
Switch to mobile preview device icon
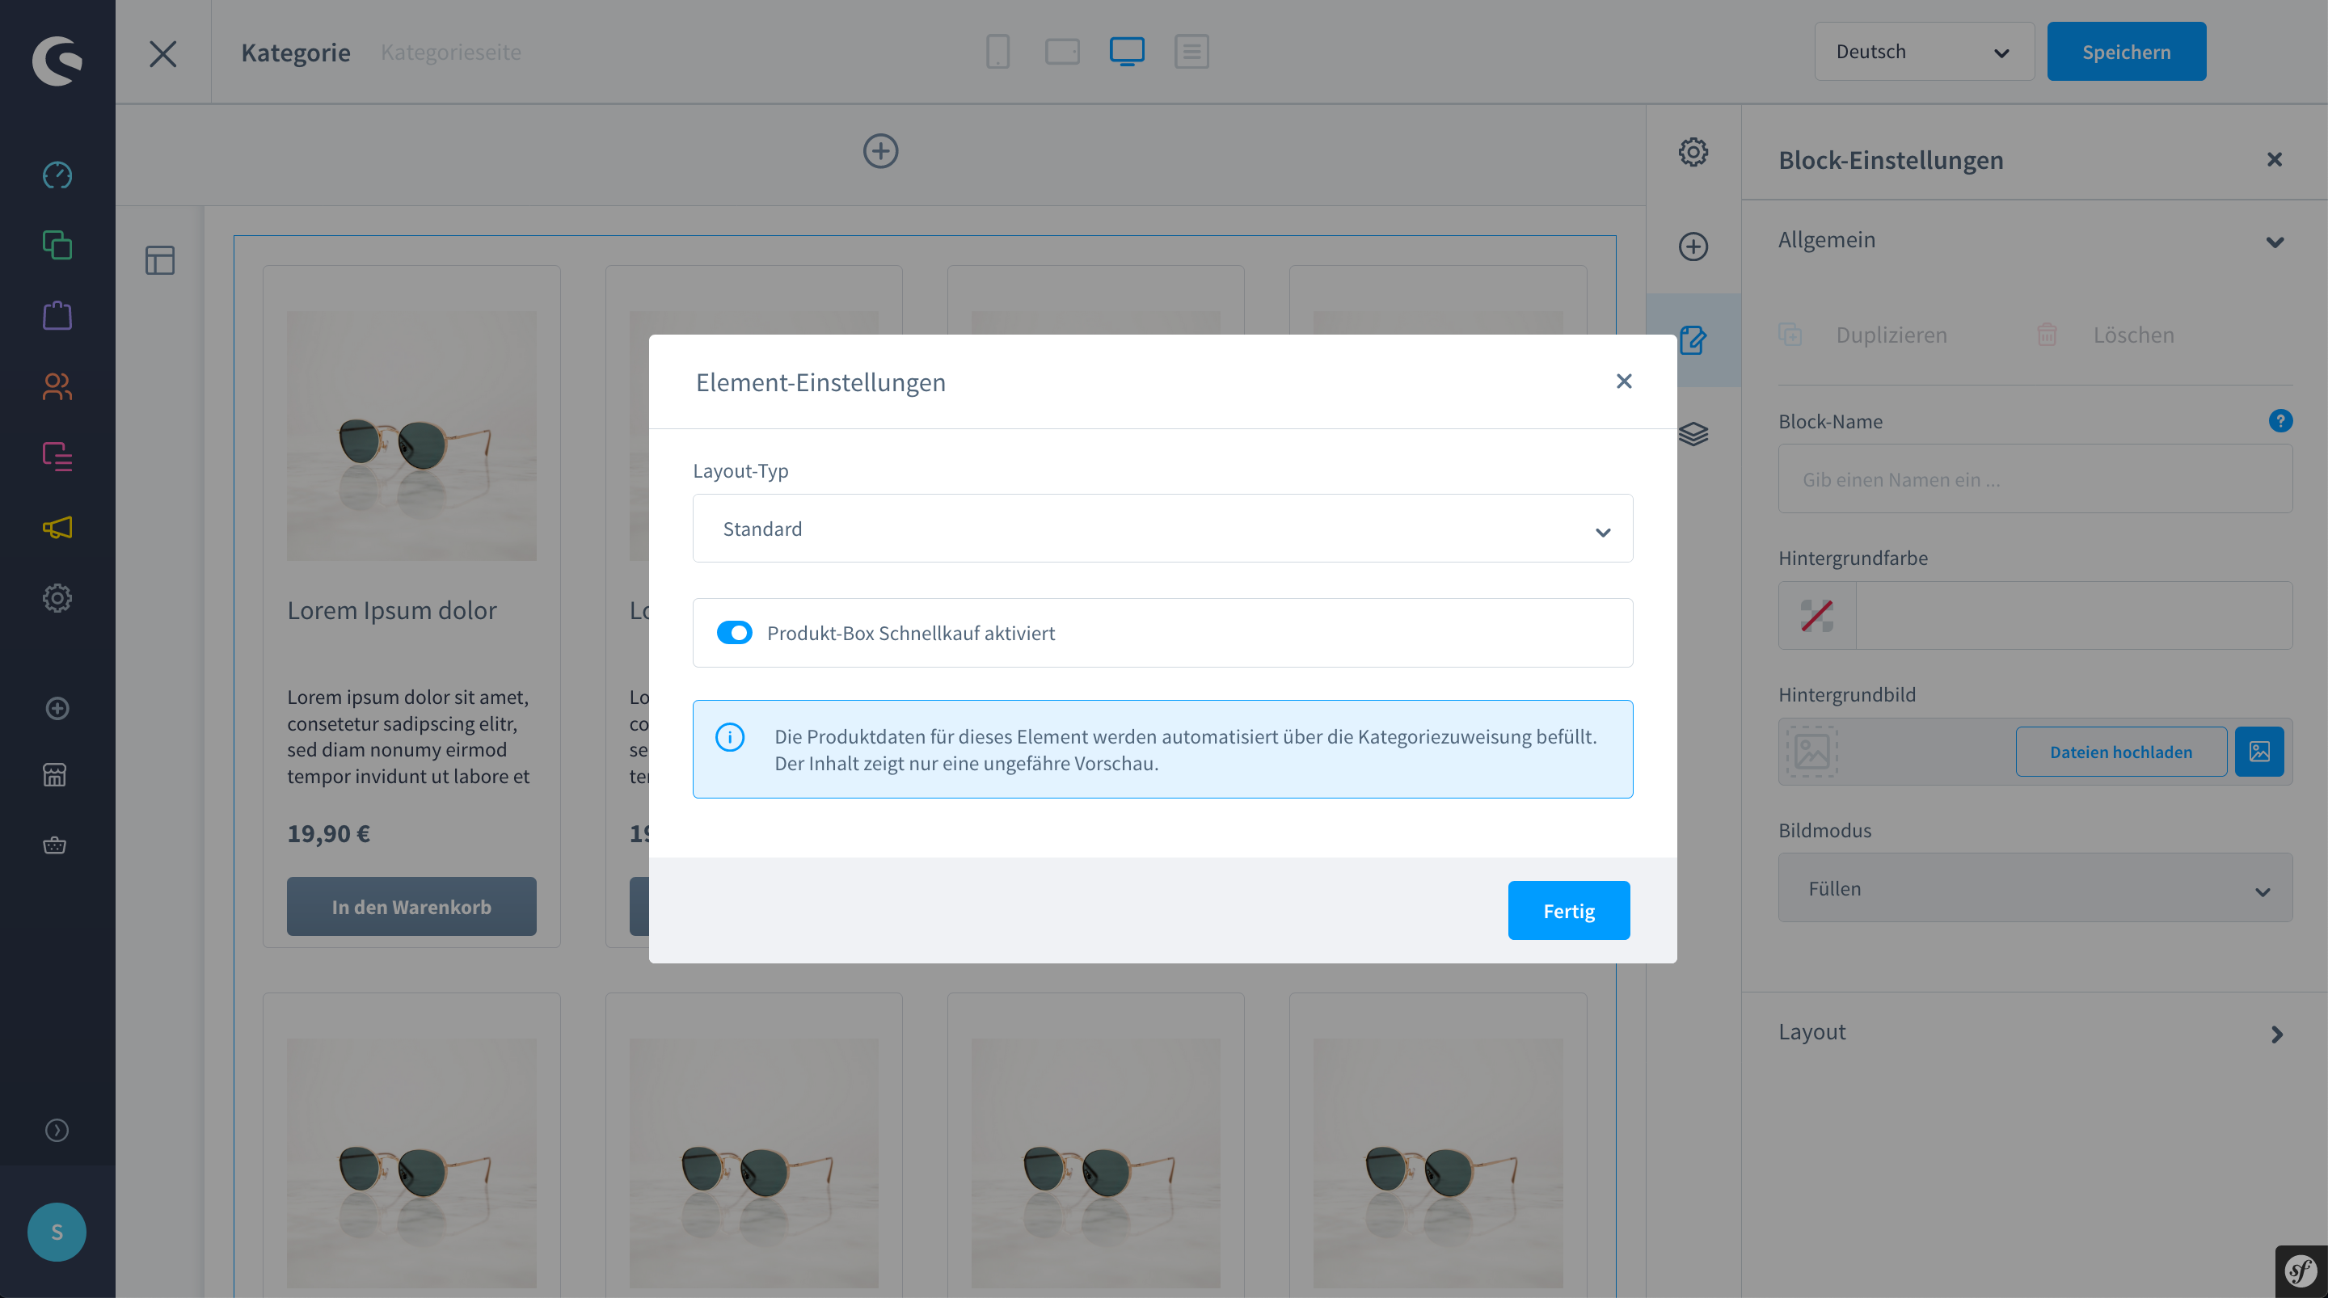pyautogui.click(x=997, y=52)
